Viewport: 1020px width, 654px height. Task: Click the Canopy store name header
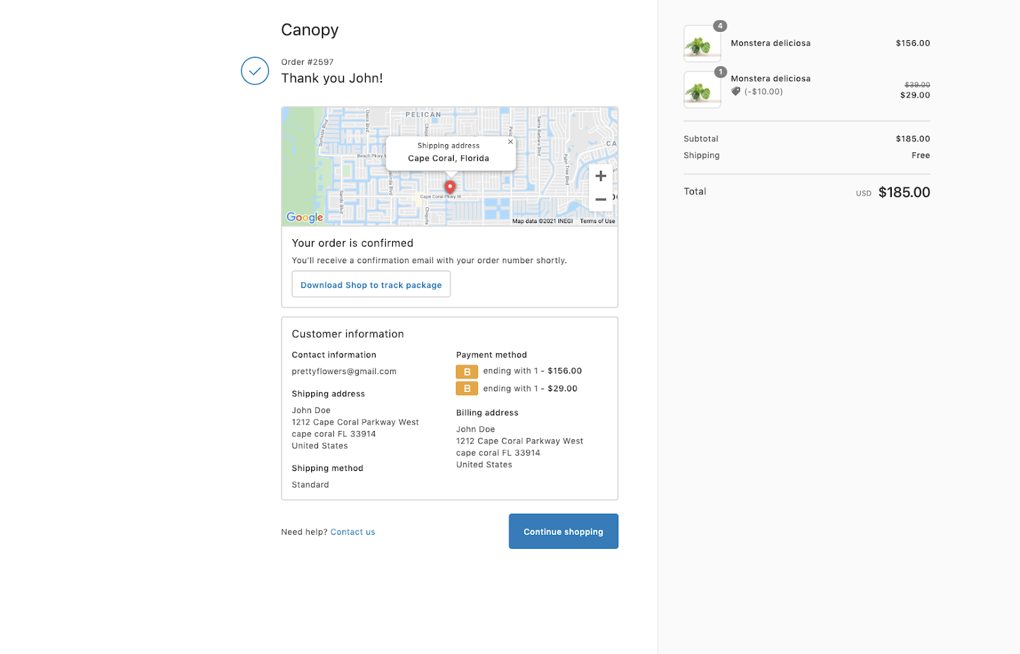click(x=310, y=30)
